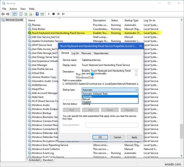Select Services (Local) in left tree

[14, 20]
